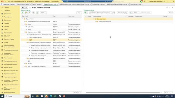Open Справочники section in sidebar
This screenshot has height=98, width=175.
click(8, 14)
